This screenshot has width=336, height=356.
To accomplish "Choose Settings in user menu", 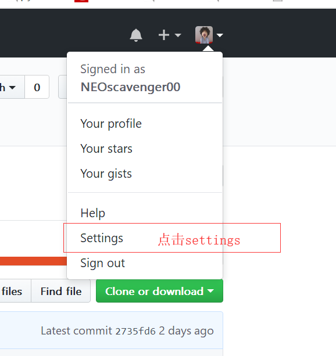I will point(145,238).
